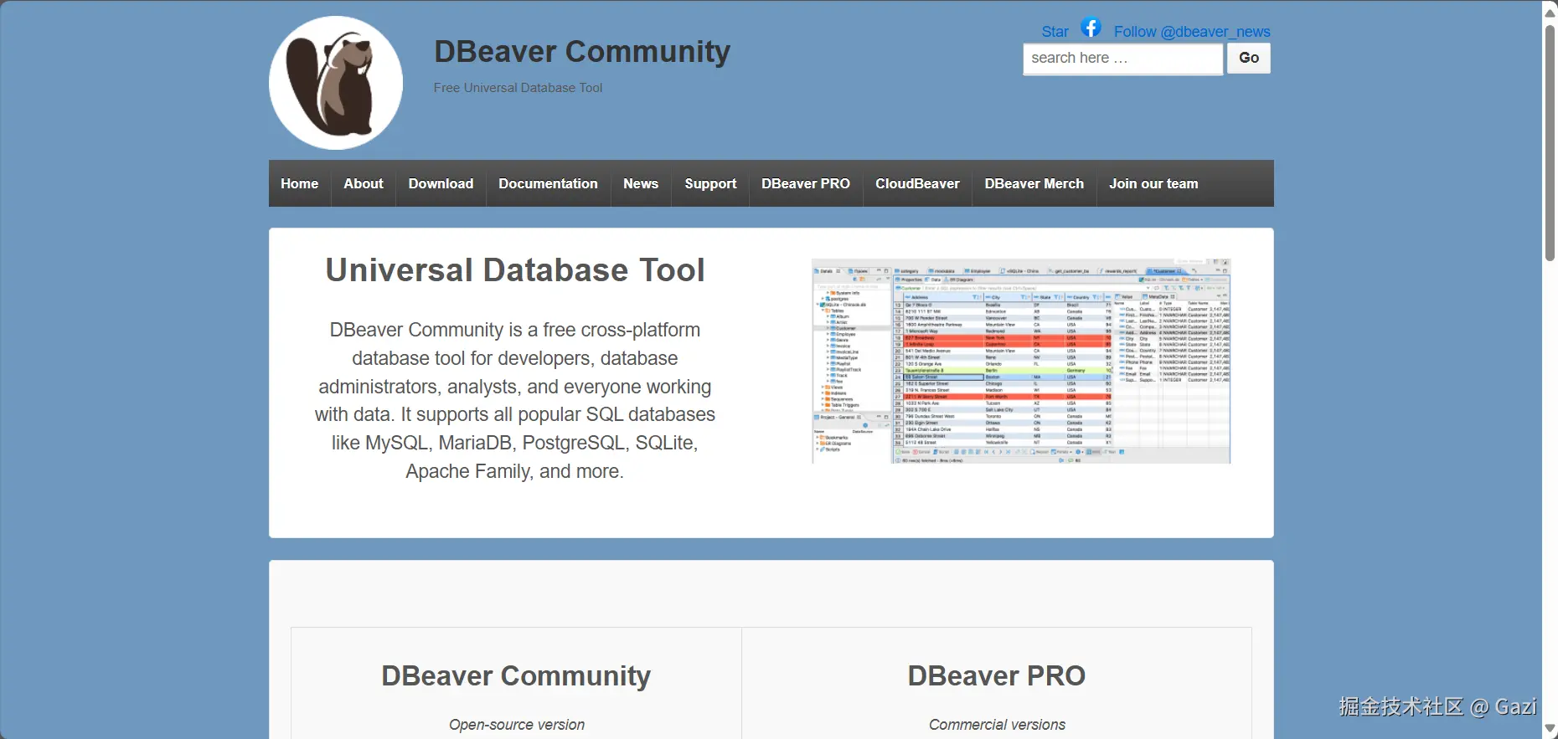The width and height of the screenshot is (1558, 739).
Task: Open the DBeaver PRO menu item
Action: 806,183
